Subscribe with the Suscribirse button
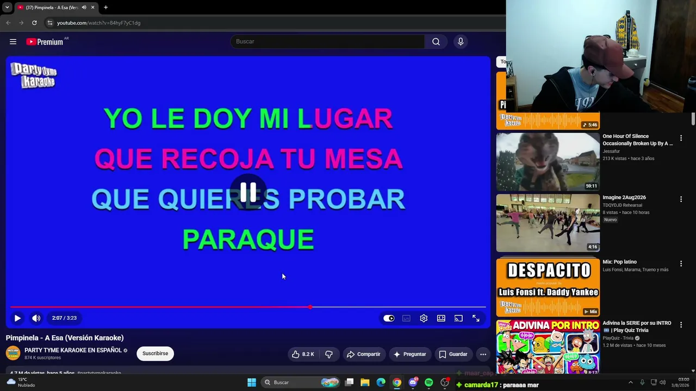 tap(155, 354)
